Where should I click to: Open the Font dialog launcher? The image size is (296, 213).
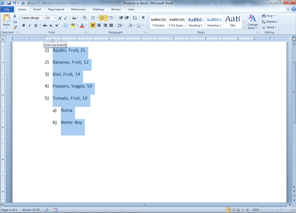(87, 32)
